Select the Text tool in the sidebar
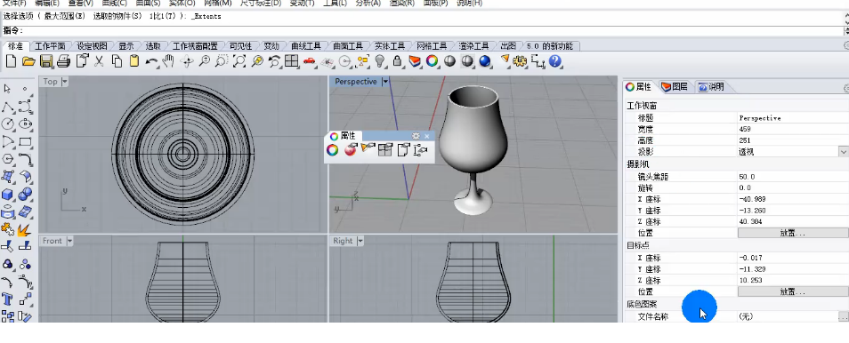Image resolution: width=849 pixels, height=343 pixels. 8,299
